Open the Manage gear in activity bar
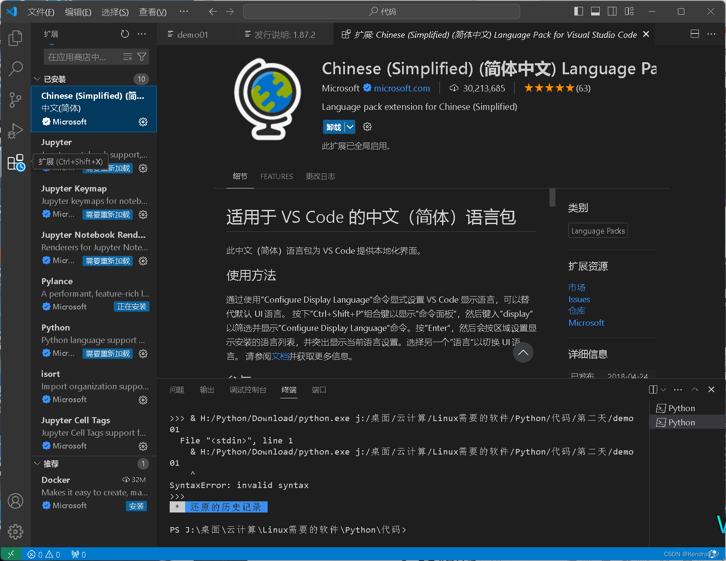This screenshot has height=561, width=726. (15, 531)
